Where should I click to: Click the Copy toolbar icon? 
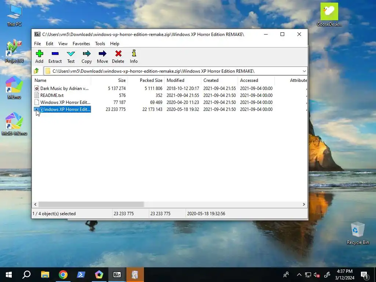click(87, 57)
